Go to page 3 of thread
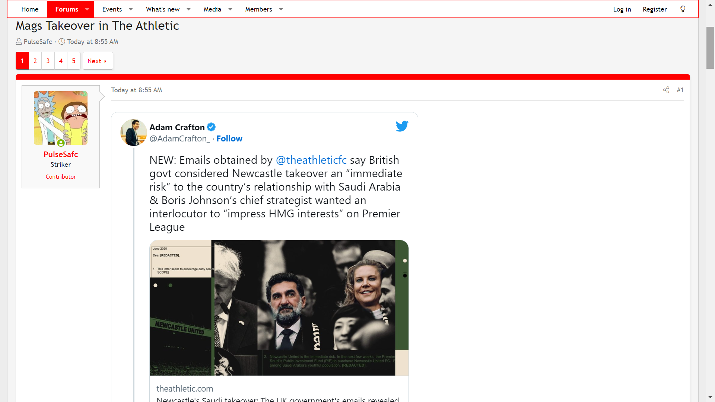 (x=48, y=61)
